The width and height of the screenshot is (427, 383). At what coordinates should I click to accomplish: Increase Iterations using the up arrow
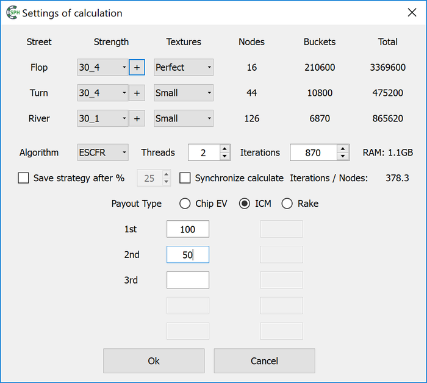343,149
